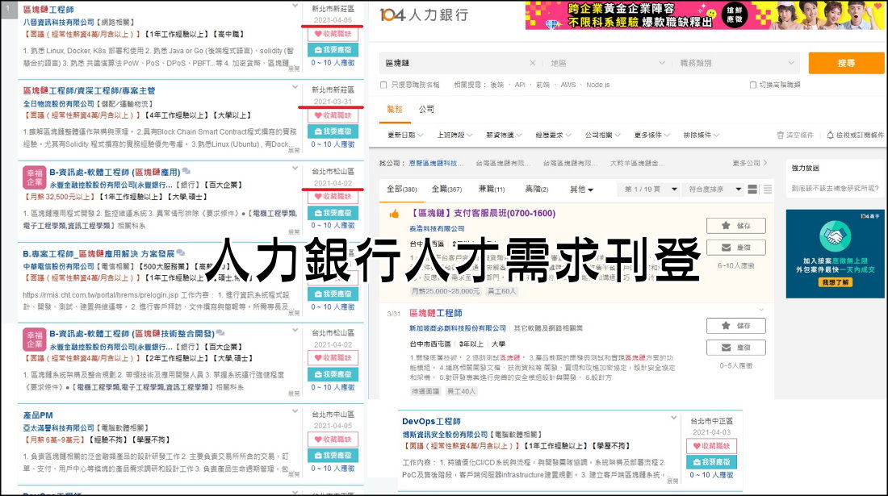The image size is (888, 496).
Task: Switch to 全部(380) results tab
Action: (401, 189)
